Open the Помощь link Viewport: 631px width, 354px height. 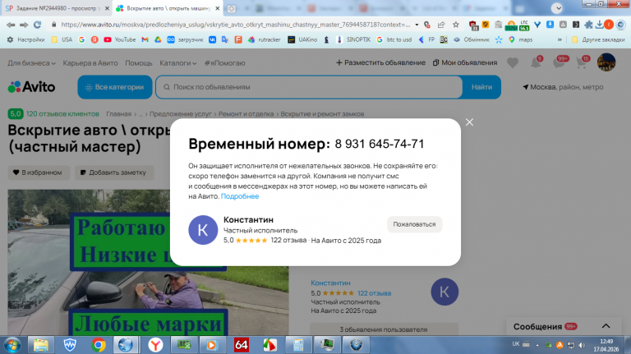[x=138, y=63]
